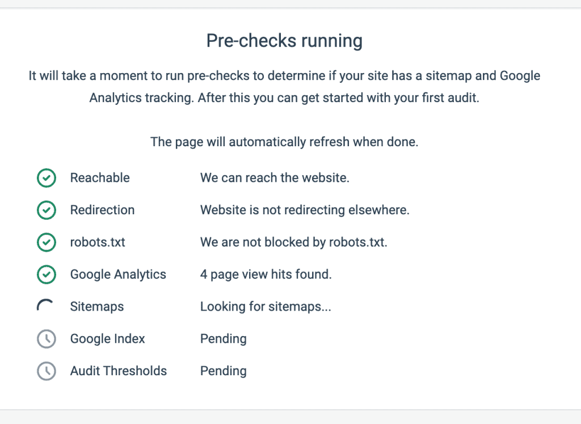Click the '4 page view hits found' status
This screenshot has width=581, height=424.
[x=266, y=274]
